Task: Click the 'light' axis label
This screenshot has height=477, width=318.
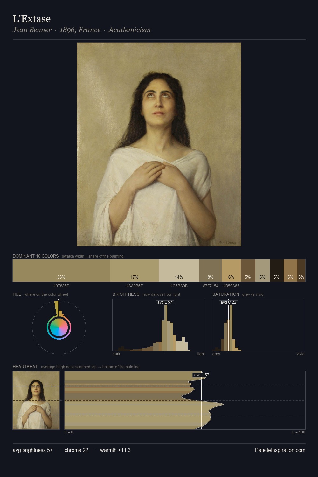Action: pos(201,354)
